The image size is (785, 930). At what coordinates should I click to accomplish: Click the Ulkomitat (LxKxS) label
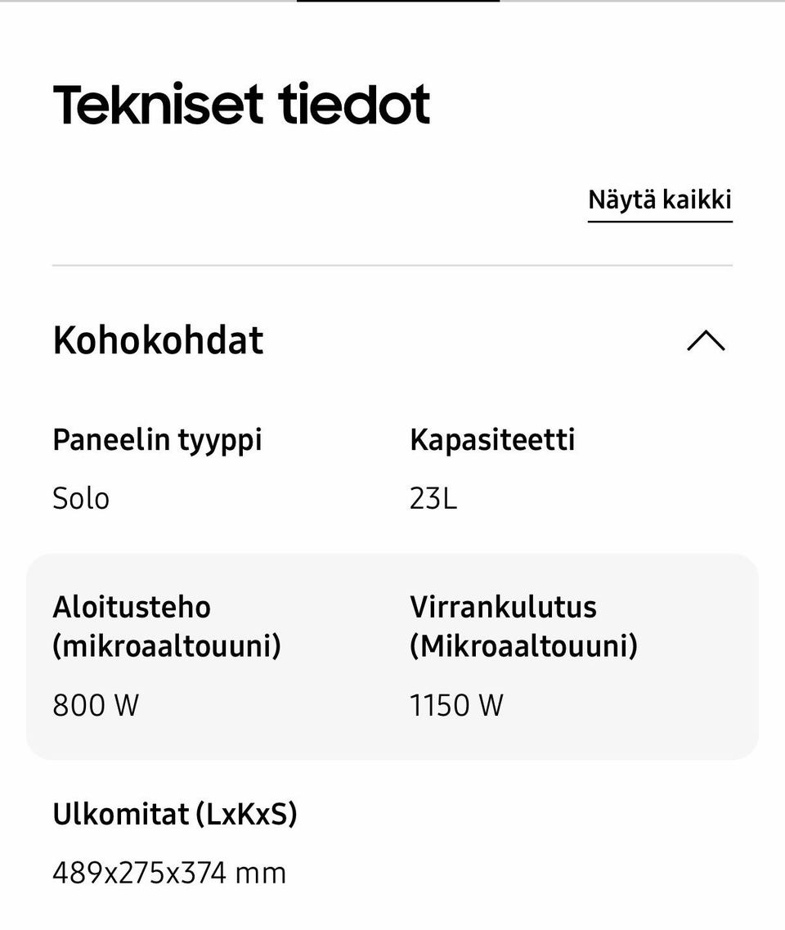[x=175, y=814]
